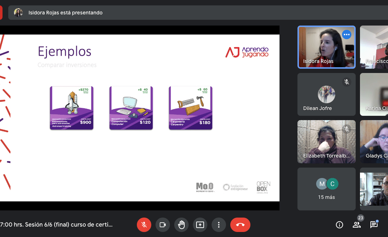Viewport: 388px width, 237px height.
Task: Click the Open Box consulting logo
Action: (263, 187)
